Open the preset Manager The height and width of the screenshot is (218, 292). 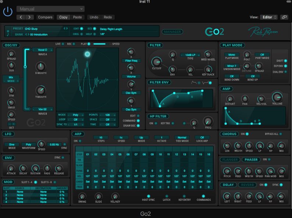tap(172, 32)
